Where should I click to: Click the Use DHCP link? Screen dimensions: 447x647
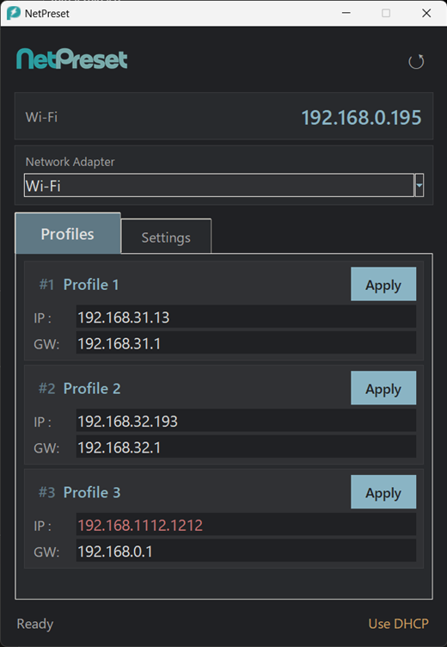click(x=398, y=624)
